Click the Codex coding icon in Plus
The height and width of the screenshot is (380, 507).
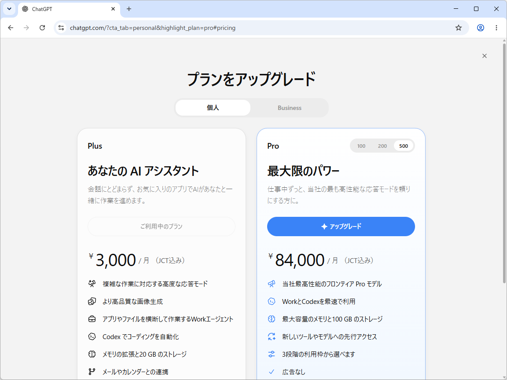92,337
